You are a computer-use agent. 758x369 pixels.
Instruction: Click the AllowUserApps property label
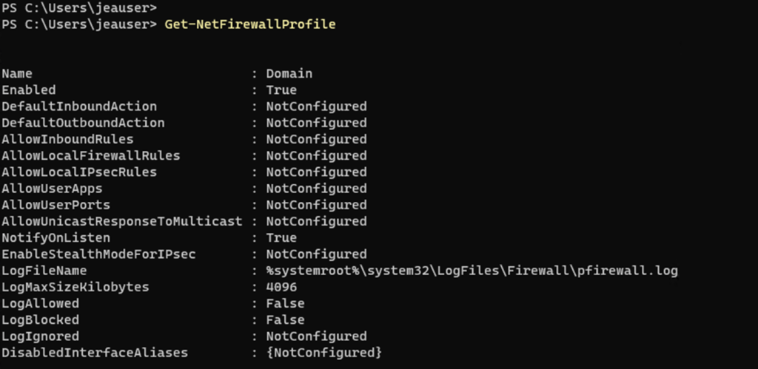(x=52, y=189)
